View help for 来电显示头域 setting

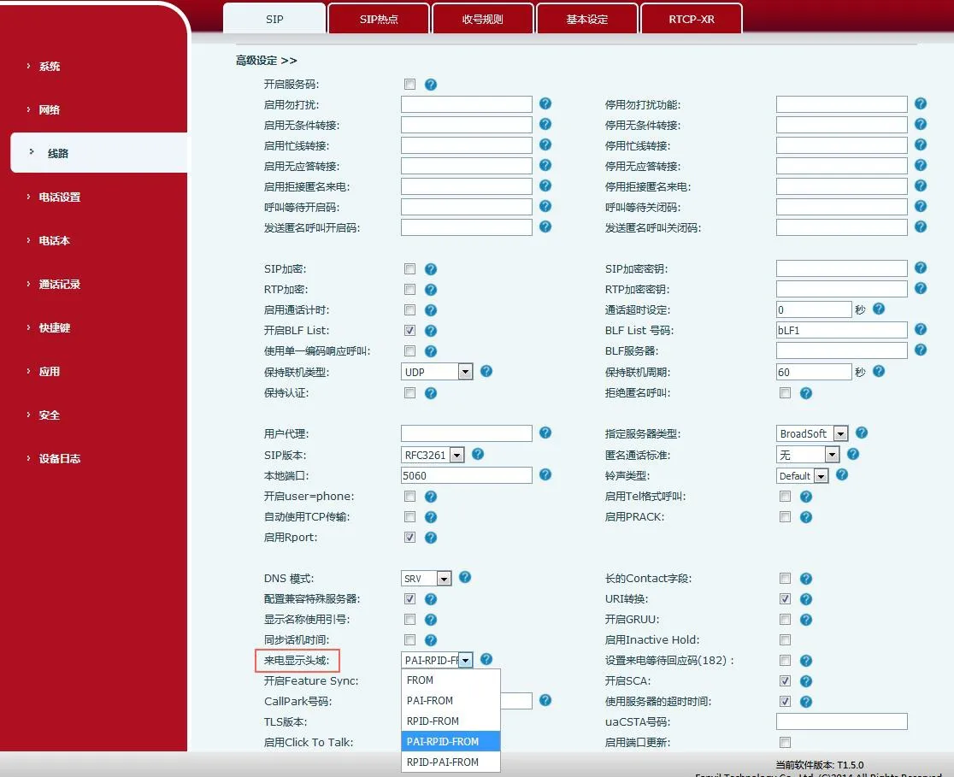[486, 659]
